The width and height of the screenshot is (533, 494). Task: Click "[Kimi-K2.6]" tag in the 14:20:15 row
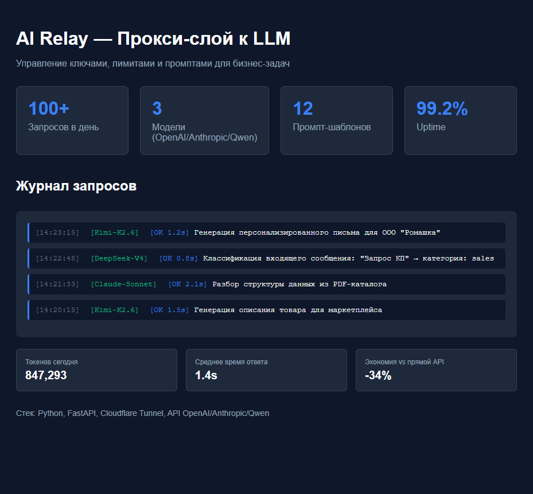pyautogui.click(x=115, y=310)
